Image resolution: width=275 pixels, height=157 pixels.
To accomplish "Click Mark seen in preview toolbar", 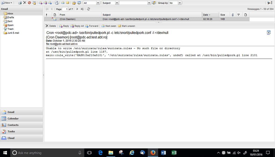I will [109, 26].
